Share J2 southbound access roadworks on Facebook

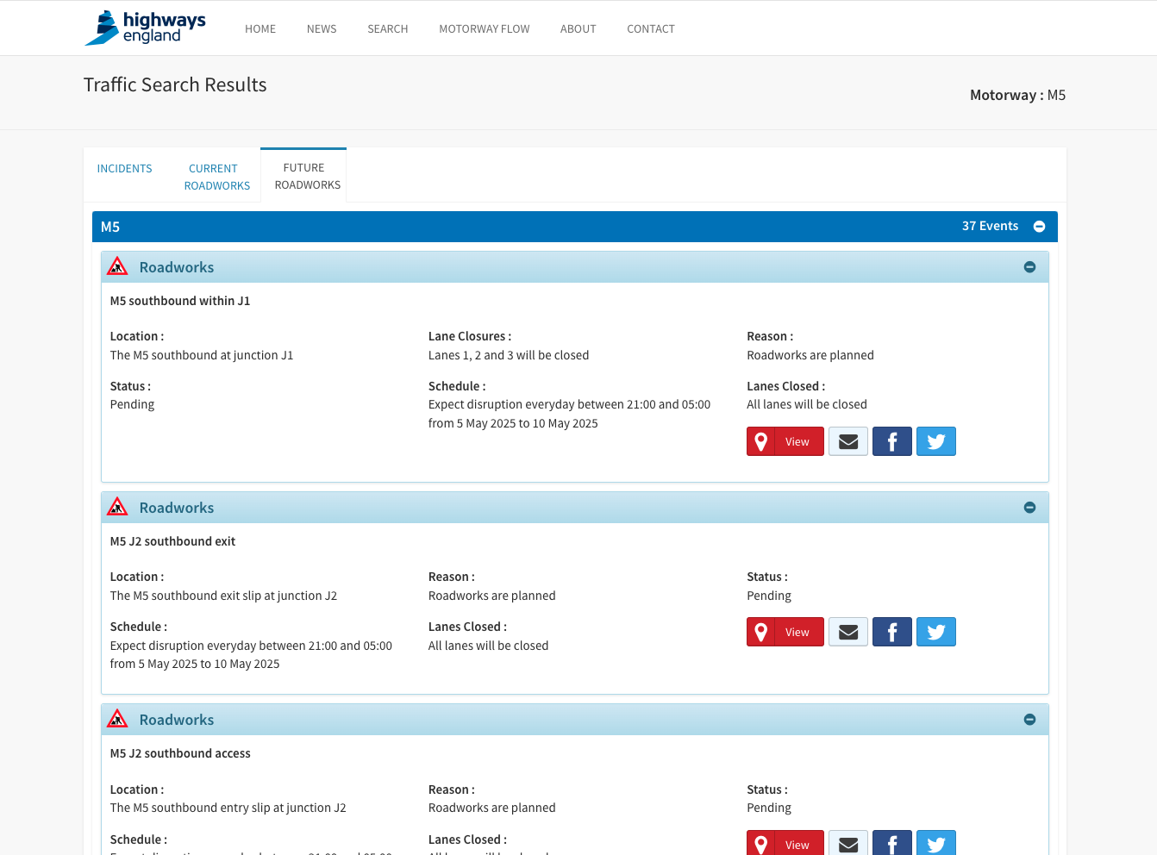pyautogui.click(x=892, y=843)
